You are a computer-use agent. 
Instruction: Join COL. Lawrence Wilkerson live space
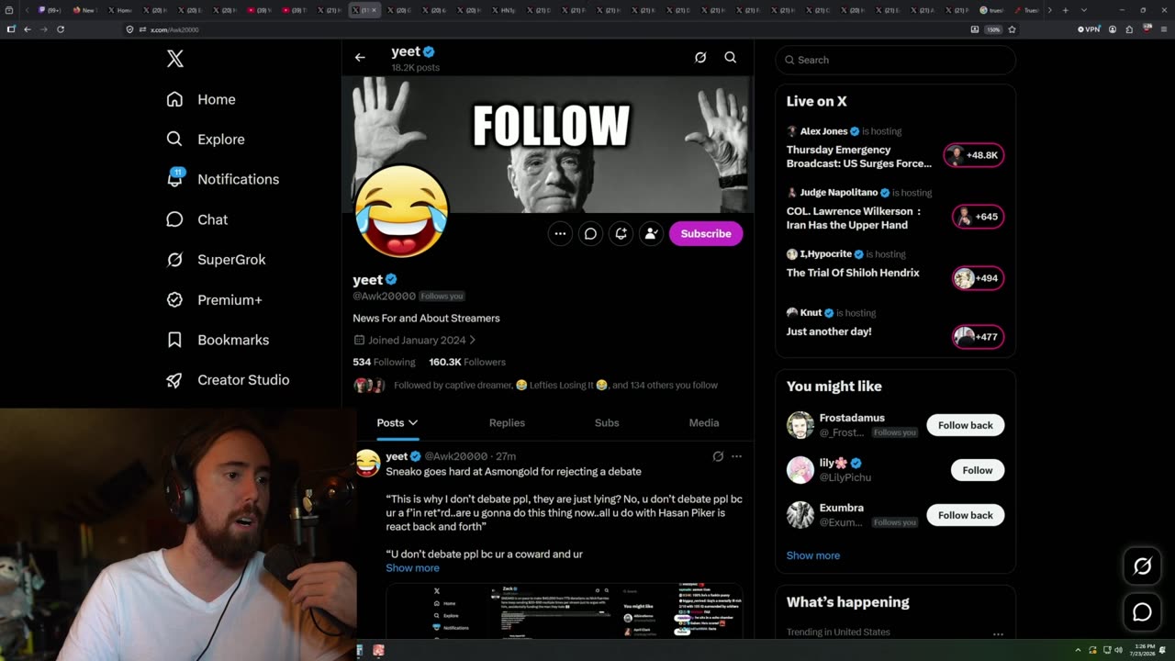[854, 218]
